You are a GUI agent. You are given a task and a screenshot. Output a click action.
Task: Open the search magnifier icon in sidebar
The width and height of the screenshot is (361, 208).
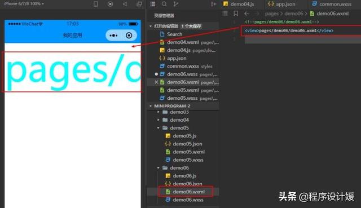point(164,4)
